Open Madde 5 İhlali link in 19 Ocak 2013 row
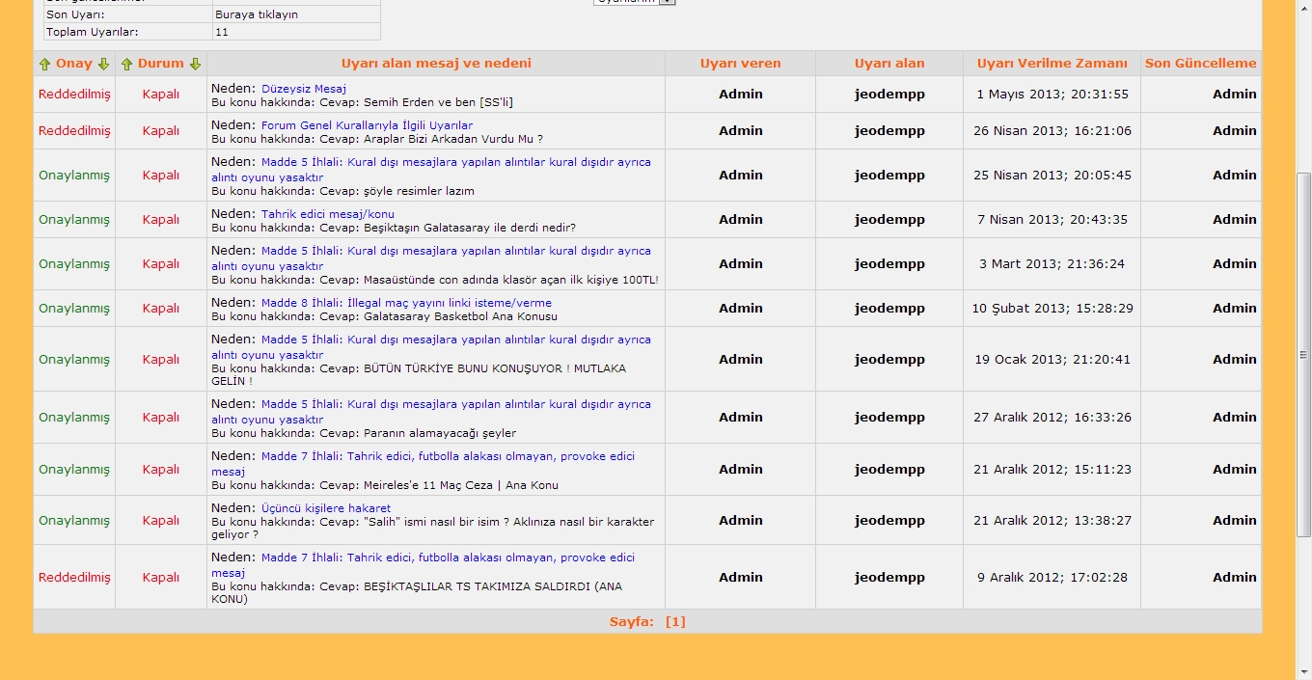 (431, 347)
